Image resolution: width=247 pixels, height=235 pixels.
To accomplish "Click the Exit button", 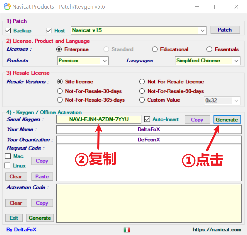I will tap(14, 218).
